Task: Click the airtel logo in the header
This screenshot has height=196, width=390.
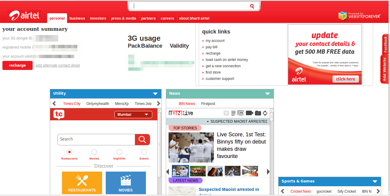Action: pyautogui.click(x=24, y=15)
